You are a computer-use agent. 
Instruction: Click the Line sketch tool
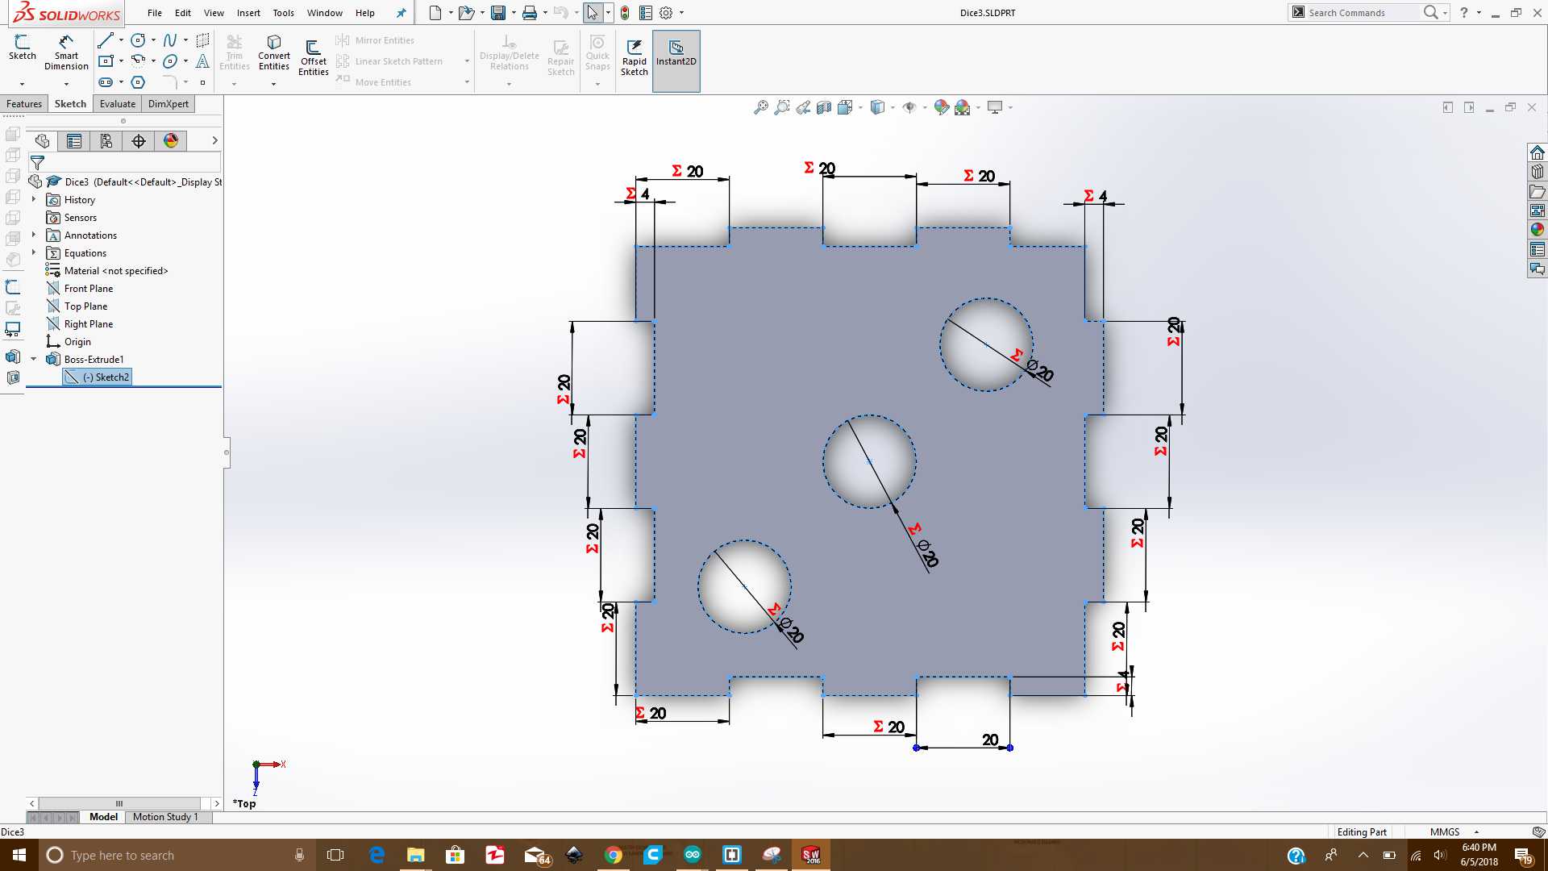click(106, 40)
